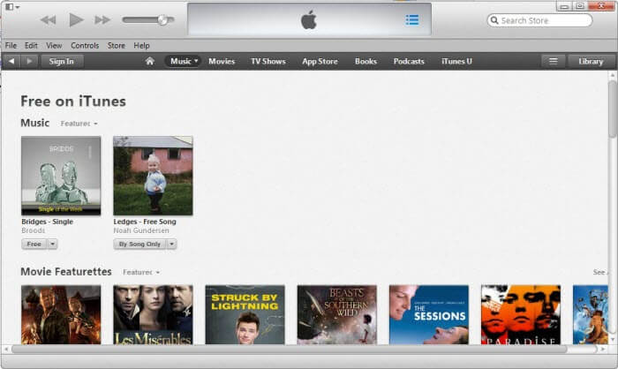Switch to the iTunes U tab
This screenshot has height=369, width=618.
coord(456,61)
